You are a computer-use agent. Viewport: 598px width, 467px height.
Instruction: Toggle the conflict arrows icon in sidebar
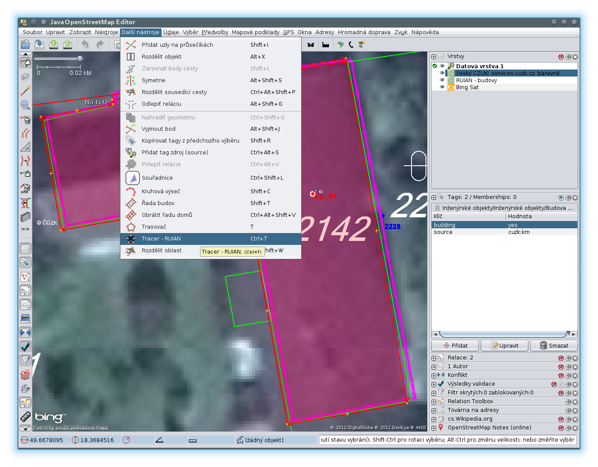pyautogui.click(x=25, y=333)
